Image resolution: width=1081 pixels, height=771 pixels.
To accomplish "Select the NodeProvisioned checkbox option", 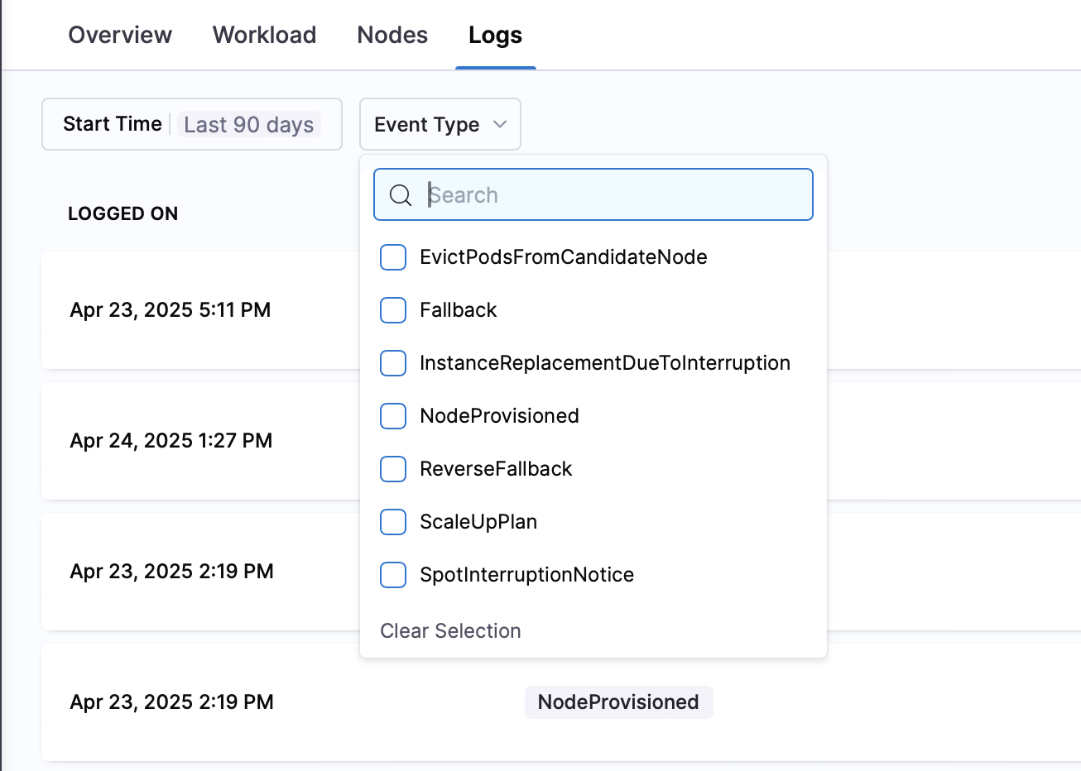I will [x=393, y=416].
